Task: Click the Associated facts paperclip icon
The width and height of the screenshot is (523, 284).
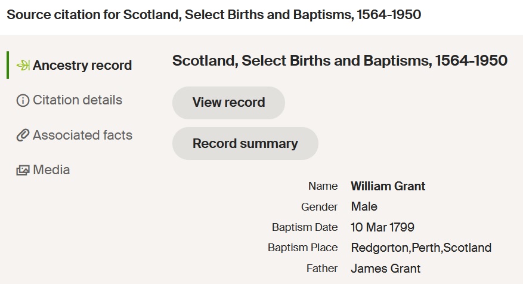Action: coord(23,135)
